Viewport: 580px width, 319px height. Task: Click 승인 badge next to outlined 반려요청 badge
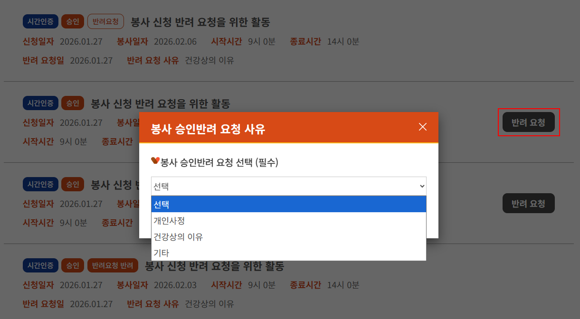(72, 21)
